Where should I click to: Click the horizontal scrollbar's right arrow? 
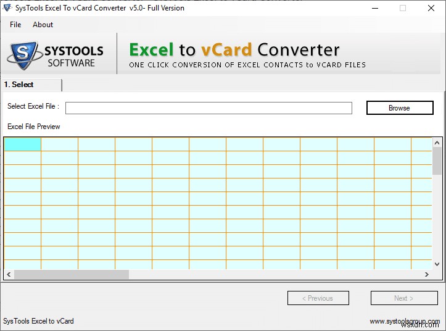click(x=427, y=274)
